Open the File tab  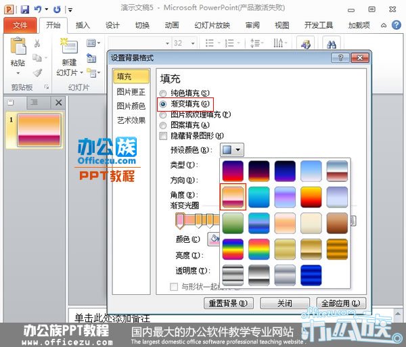coord(20,25)
